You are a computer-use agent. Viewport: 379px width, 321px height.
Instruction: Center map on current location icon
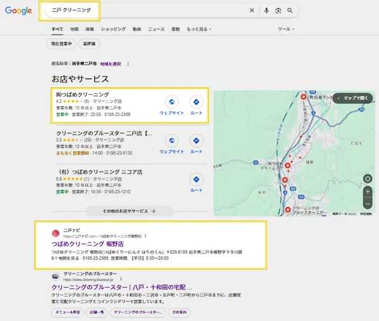click(x=368, y=179)
